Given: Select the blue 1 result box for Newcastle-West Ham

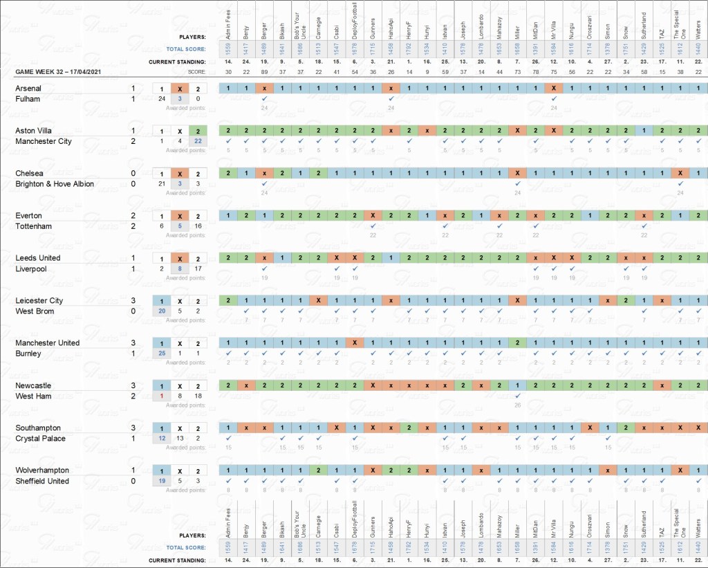Looking at the screenshot, I should click(x=161, y=385).
